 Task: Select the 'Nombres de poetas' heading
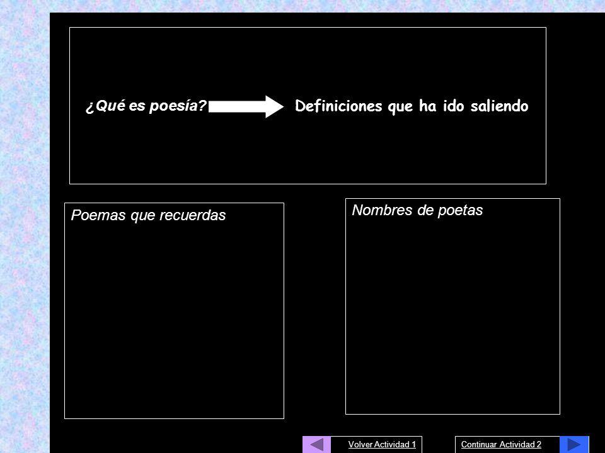coord(417,210)
